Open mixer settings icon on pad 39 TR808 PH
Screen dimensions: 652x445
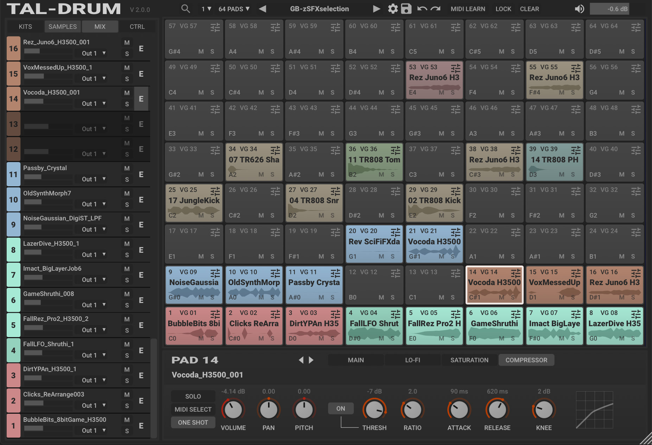tap(576, 150)
